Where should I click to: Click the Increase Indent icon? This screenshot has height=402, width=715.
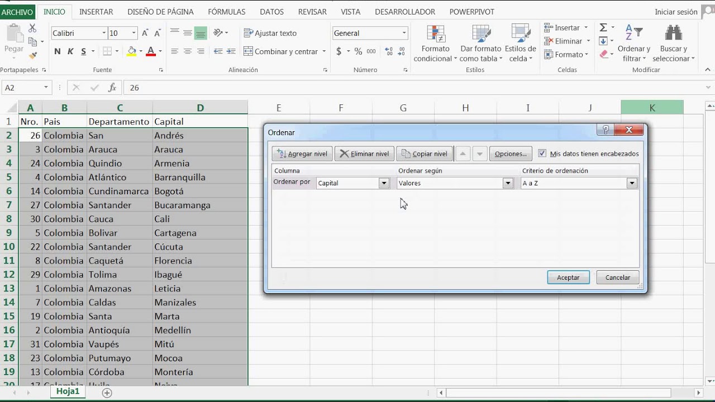coord(231,51)
